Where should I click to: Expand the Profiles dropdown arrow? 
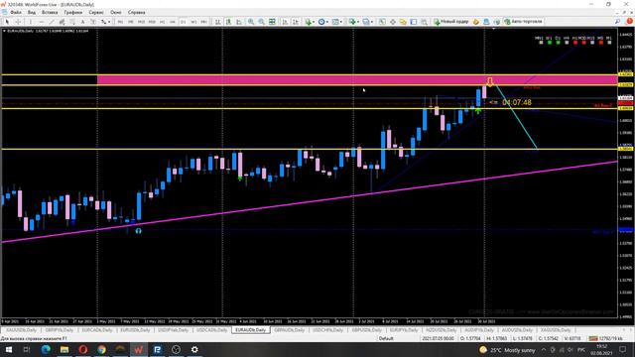pos(372,22)
